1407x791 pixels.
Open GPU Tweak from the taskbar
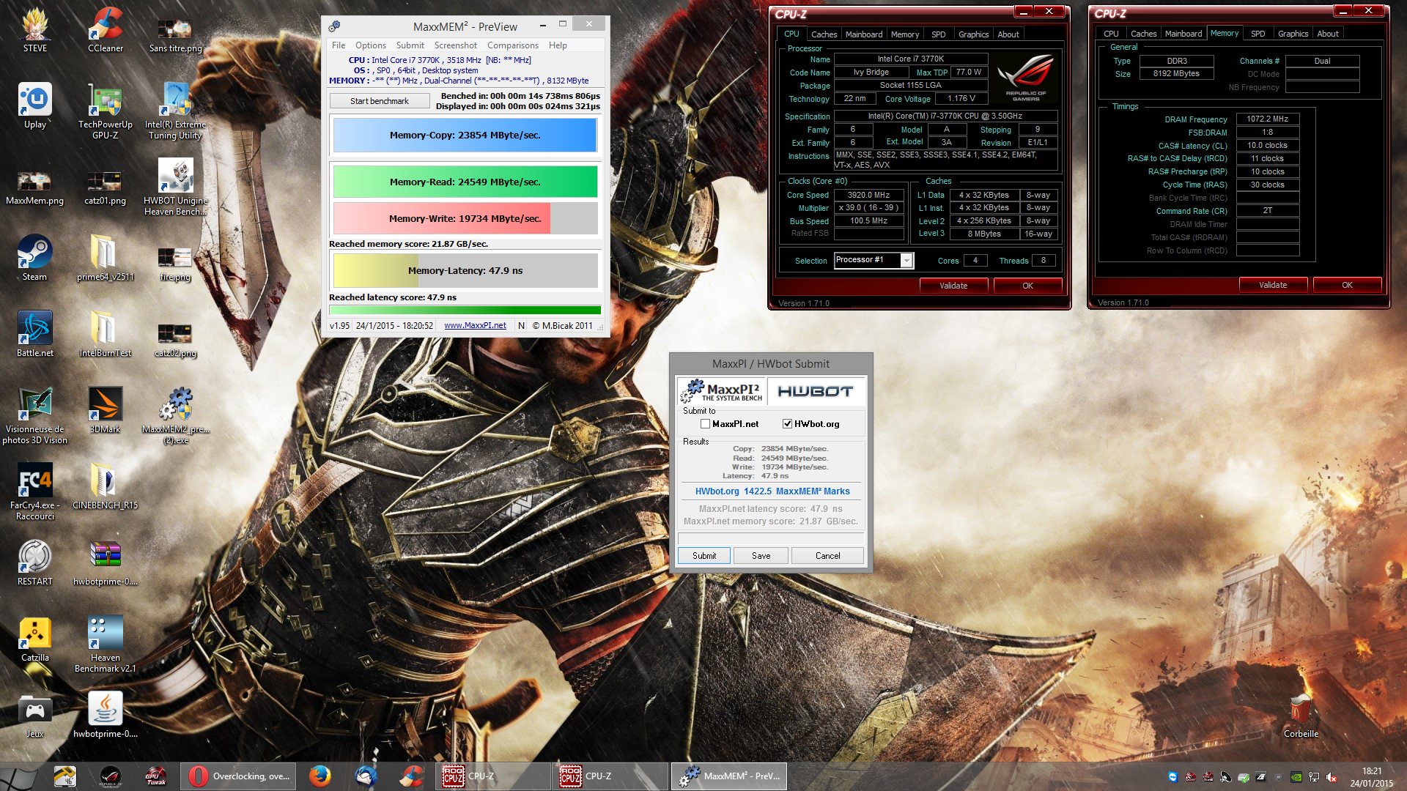pyautogui.click(x=155, y=776)
